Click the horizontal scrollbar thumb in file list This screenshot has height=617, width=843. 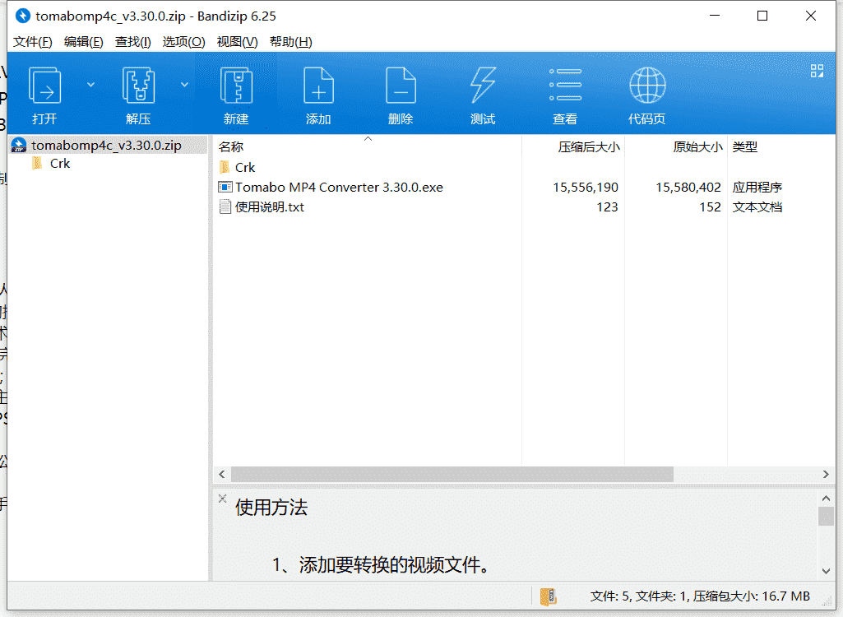click(452, 475)
